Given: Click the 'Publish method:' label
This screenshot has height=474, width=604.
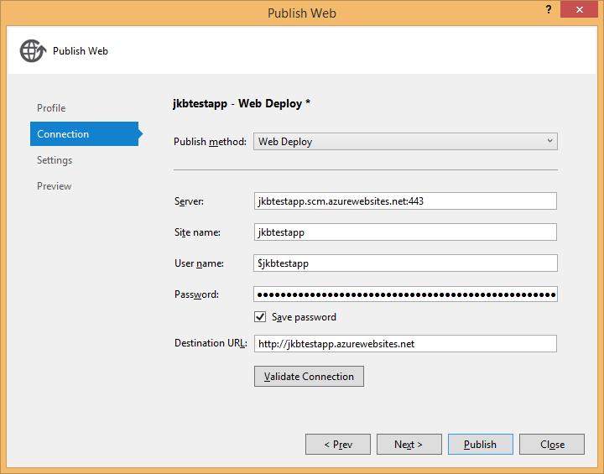Looking at the screenshot, I should 210,142.
